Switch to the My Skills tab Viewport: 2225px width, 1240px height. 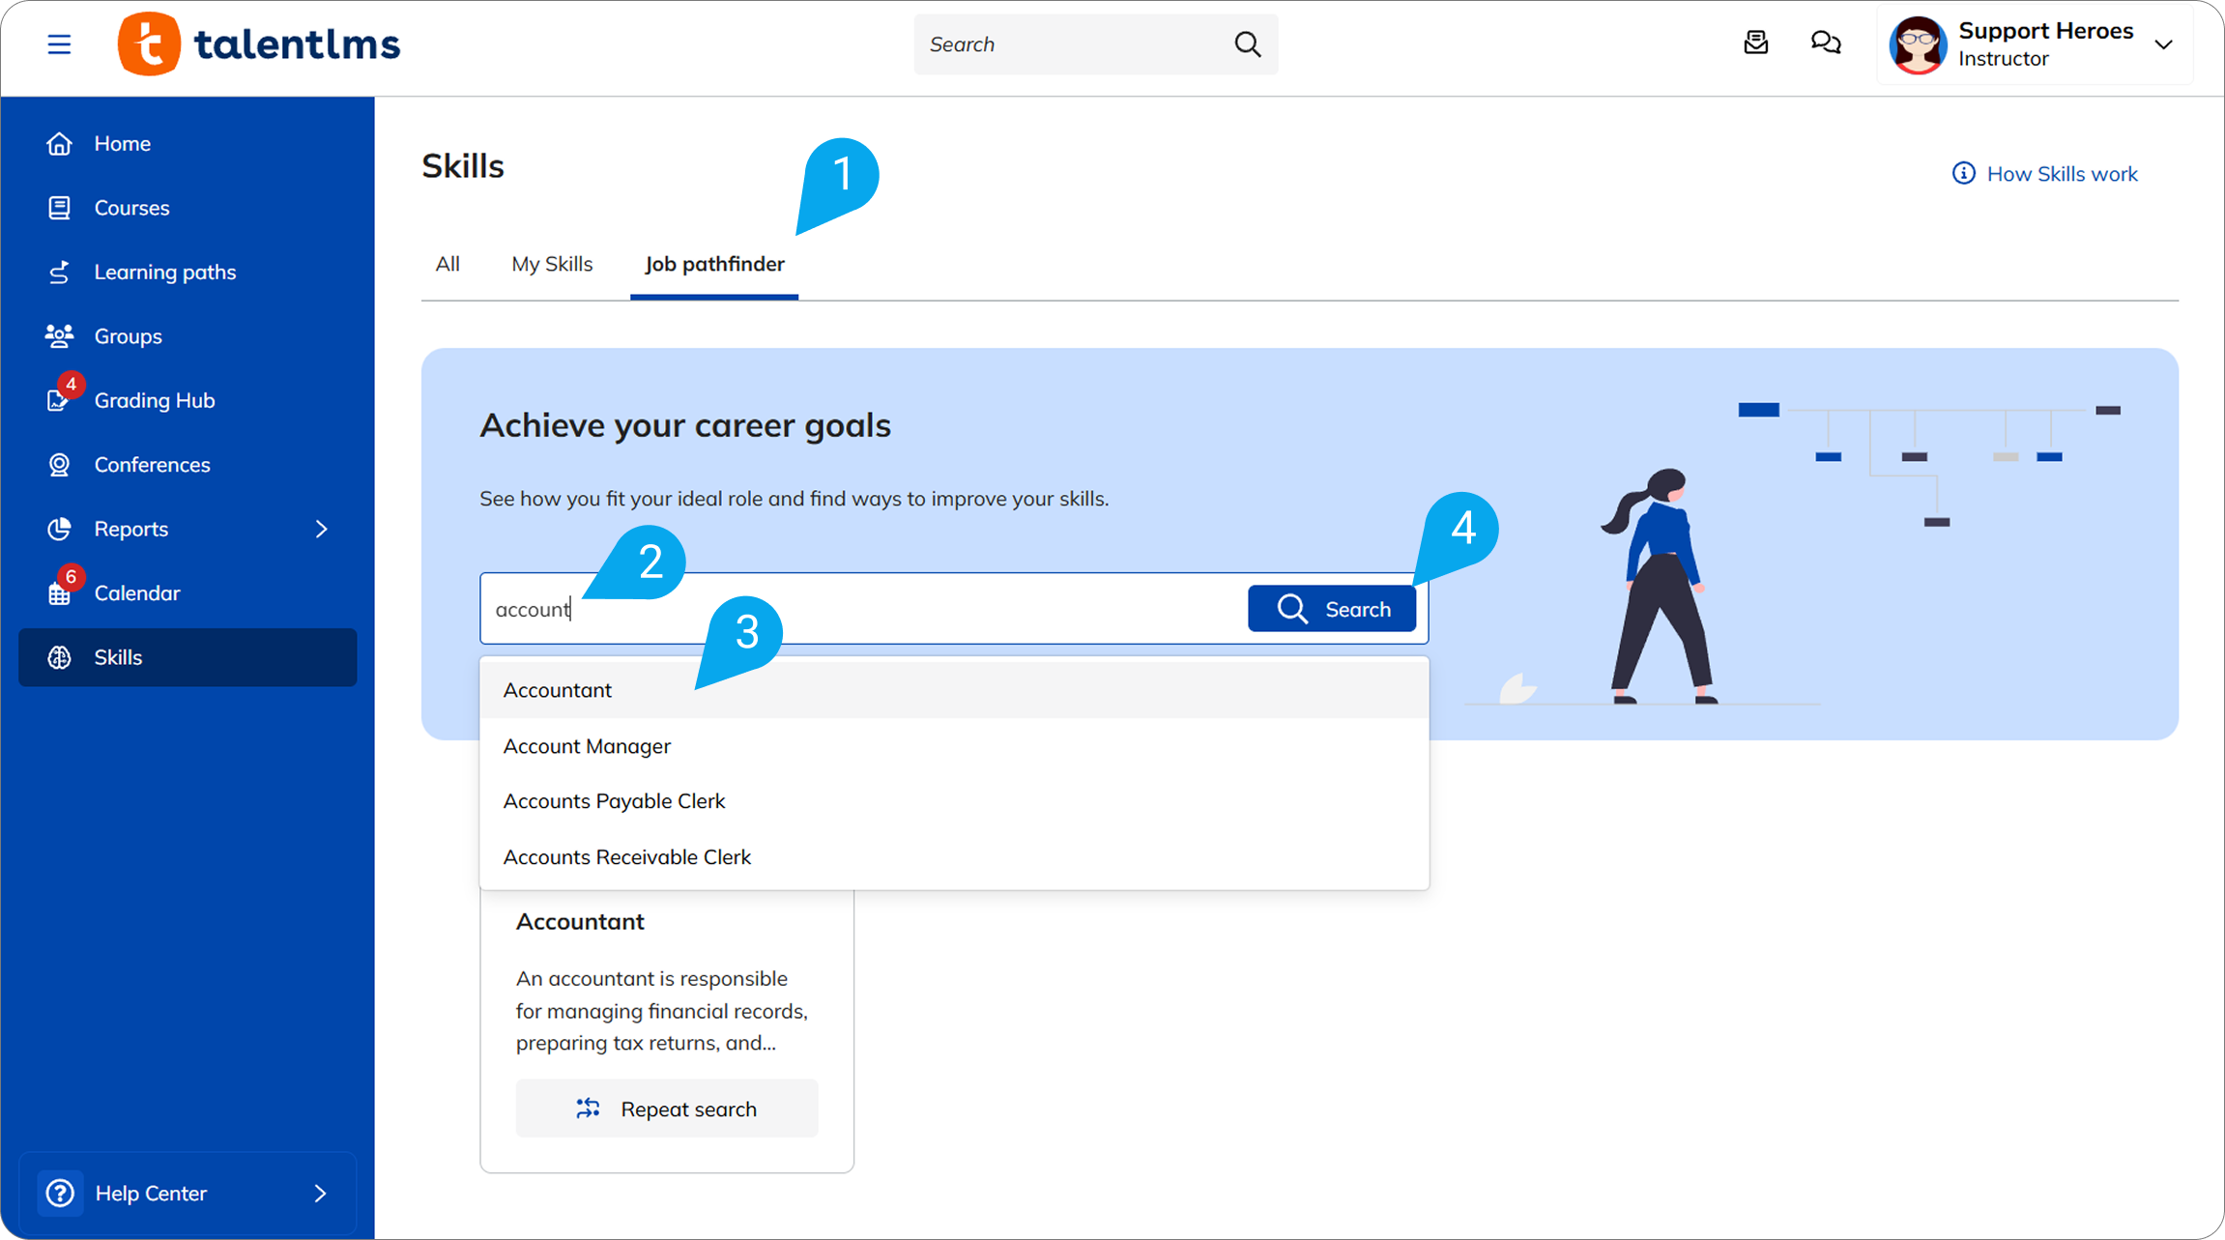tap(552, 264)
